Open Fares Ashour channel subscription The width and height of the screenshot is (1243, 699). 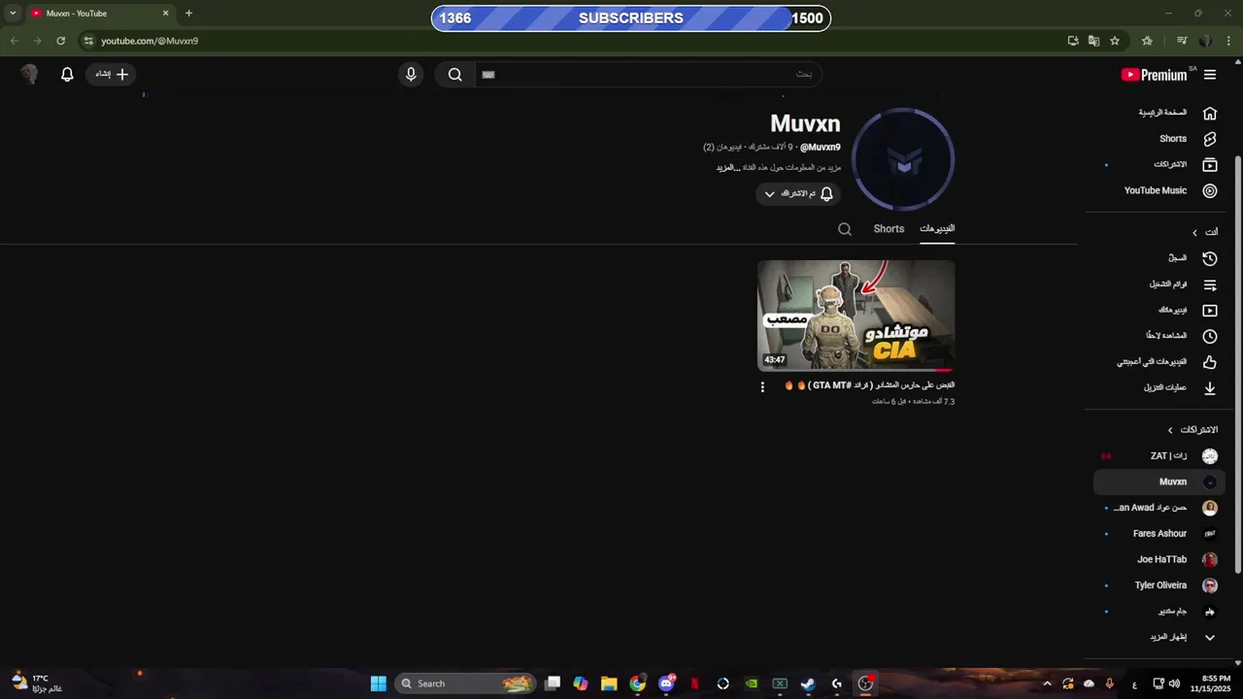click(x=1160, y=534)
